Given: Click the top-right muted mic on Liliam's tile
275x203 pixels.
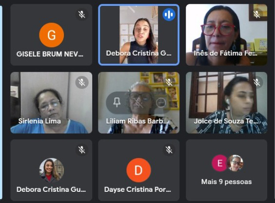Looking at the screenshot, I should (169, 82).
